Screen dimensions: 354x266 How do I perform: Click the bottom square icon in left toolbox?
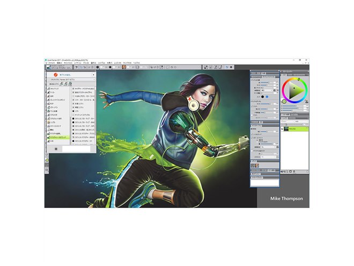[x=47, y=170]
